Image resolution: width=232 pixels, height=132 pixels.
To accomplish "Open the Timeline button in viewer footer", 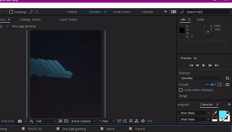I will point(131,121).
